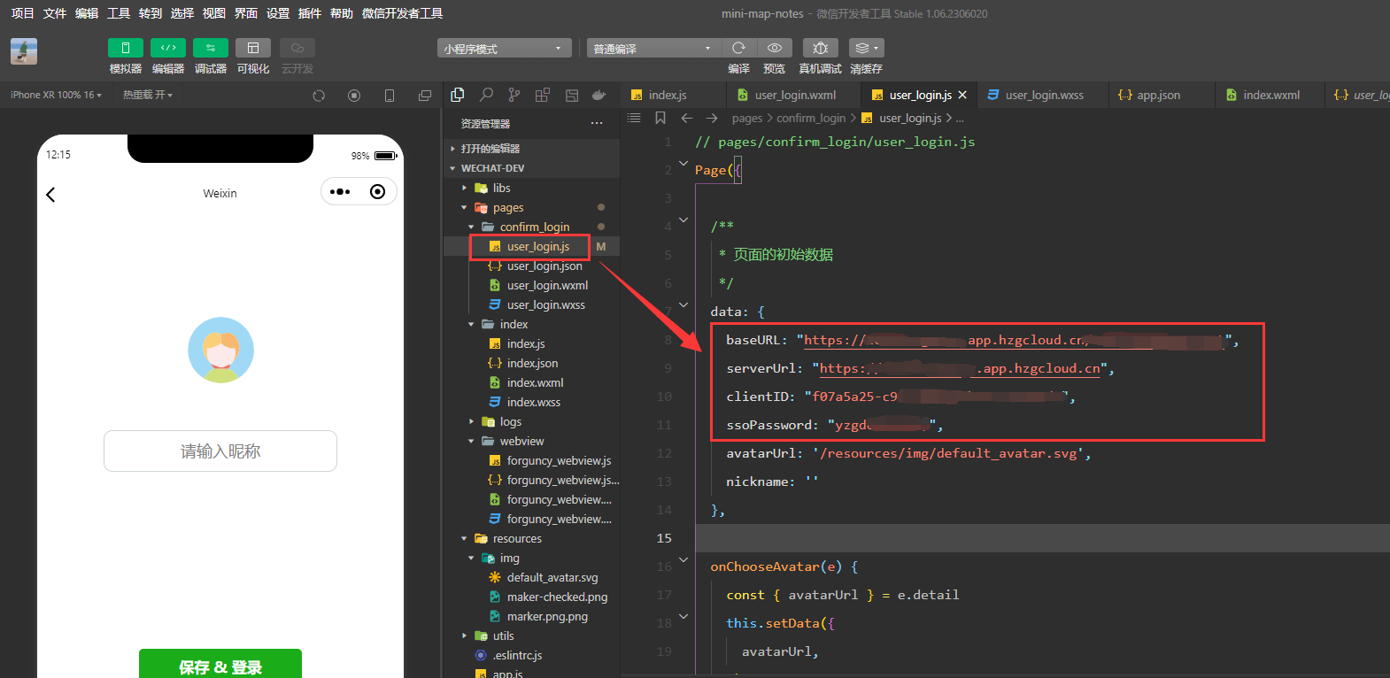
Task: Fold the data object at line 7
Action: pos(683,305)
